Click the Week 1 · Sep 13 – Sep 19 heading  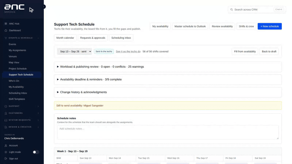coord(72,151)
